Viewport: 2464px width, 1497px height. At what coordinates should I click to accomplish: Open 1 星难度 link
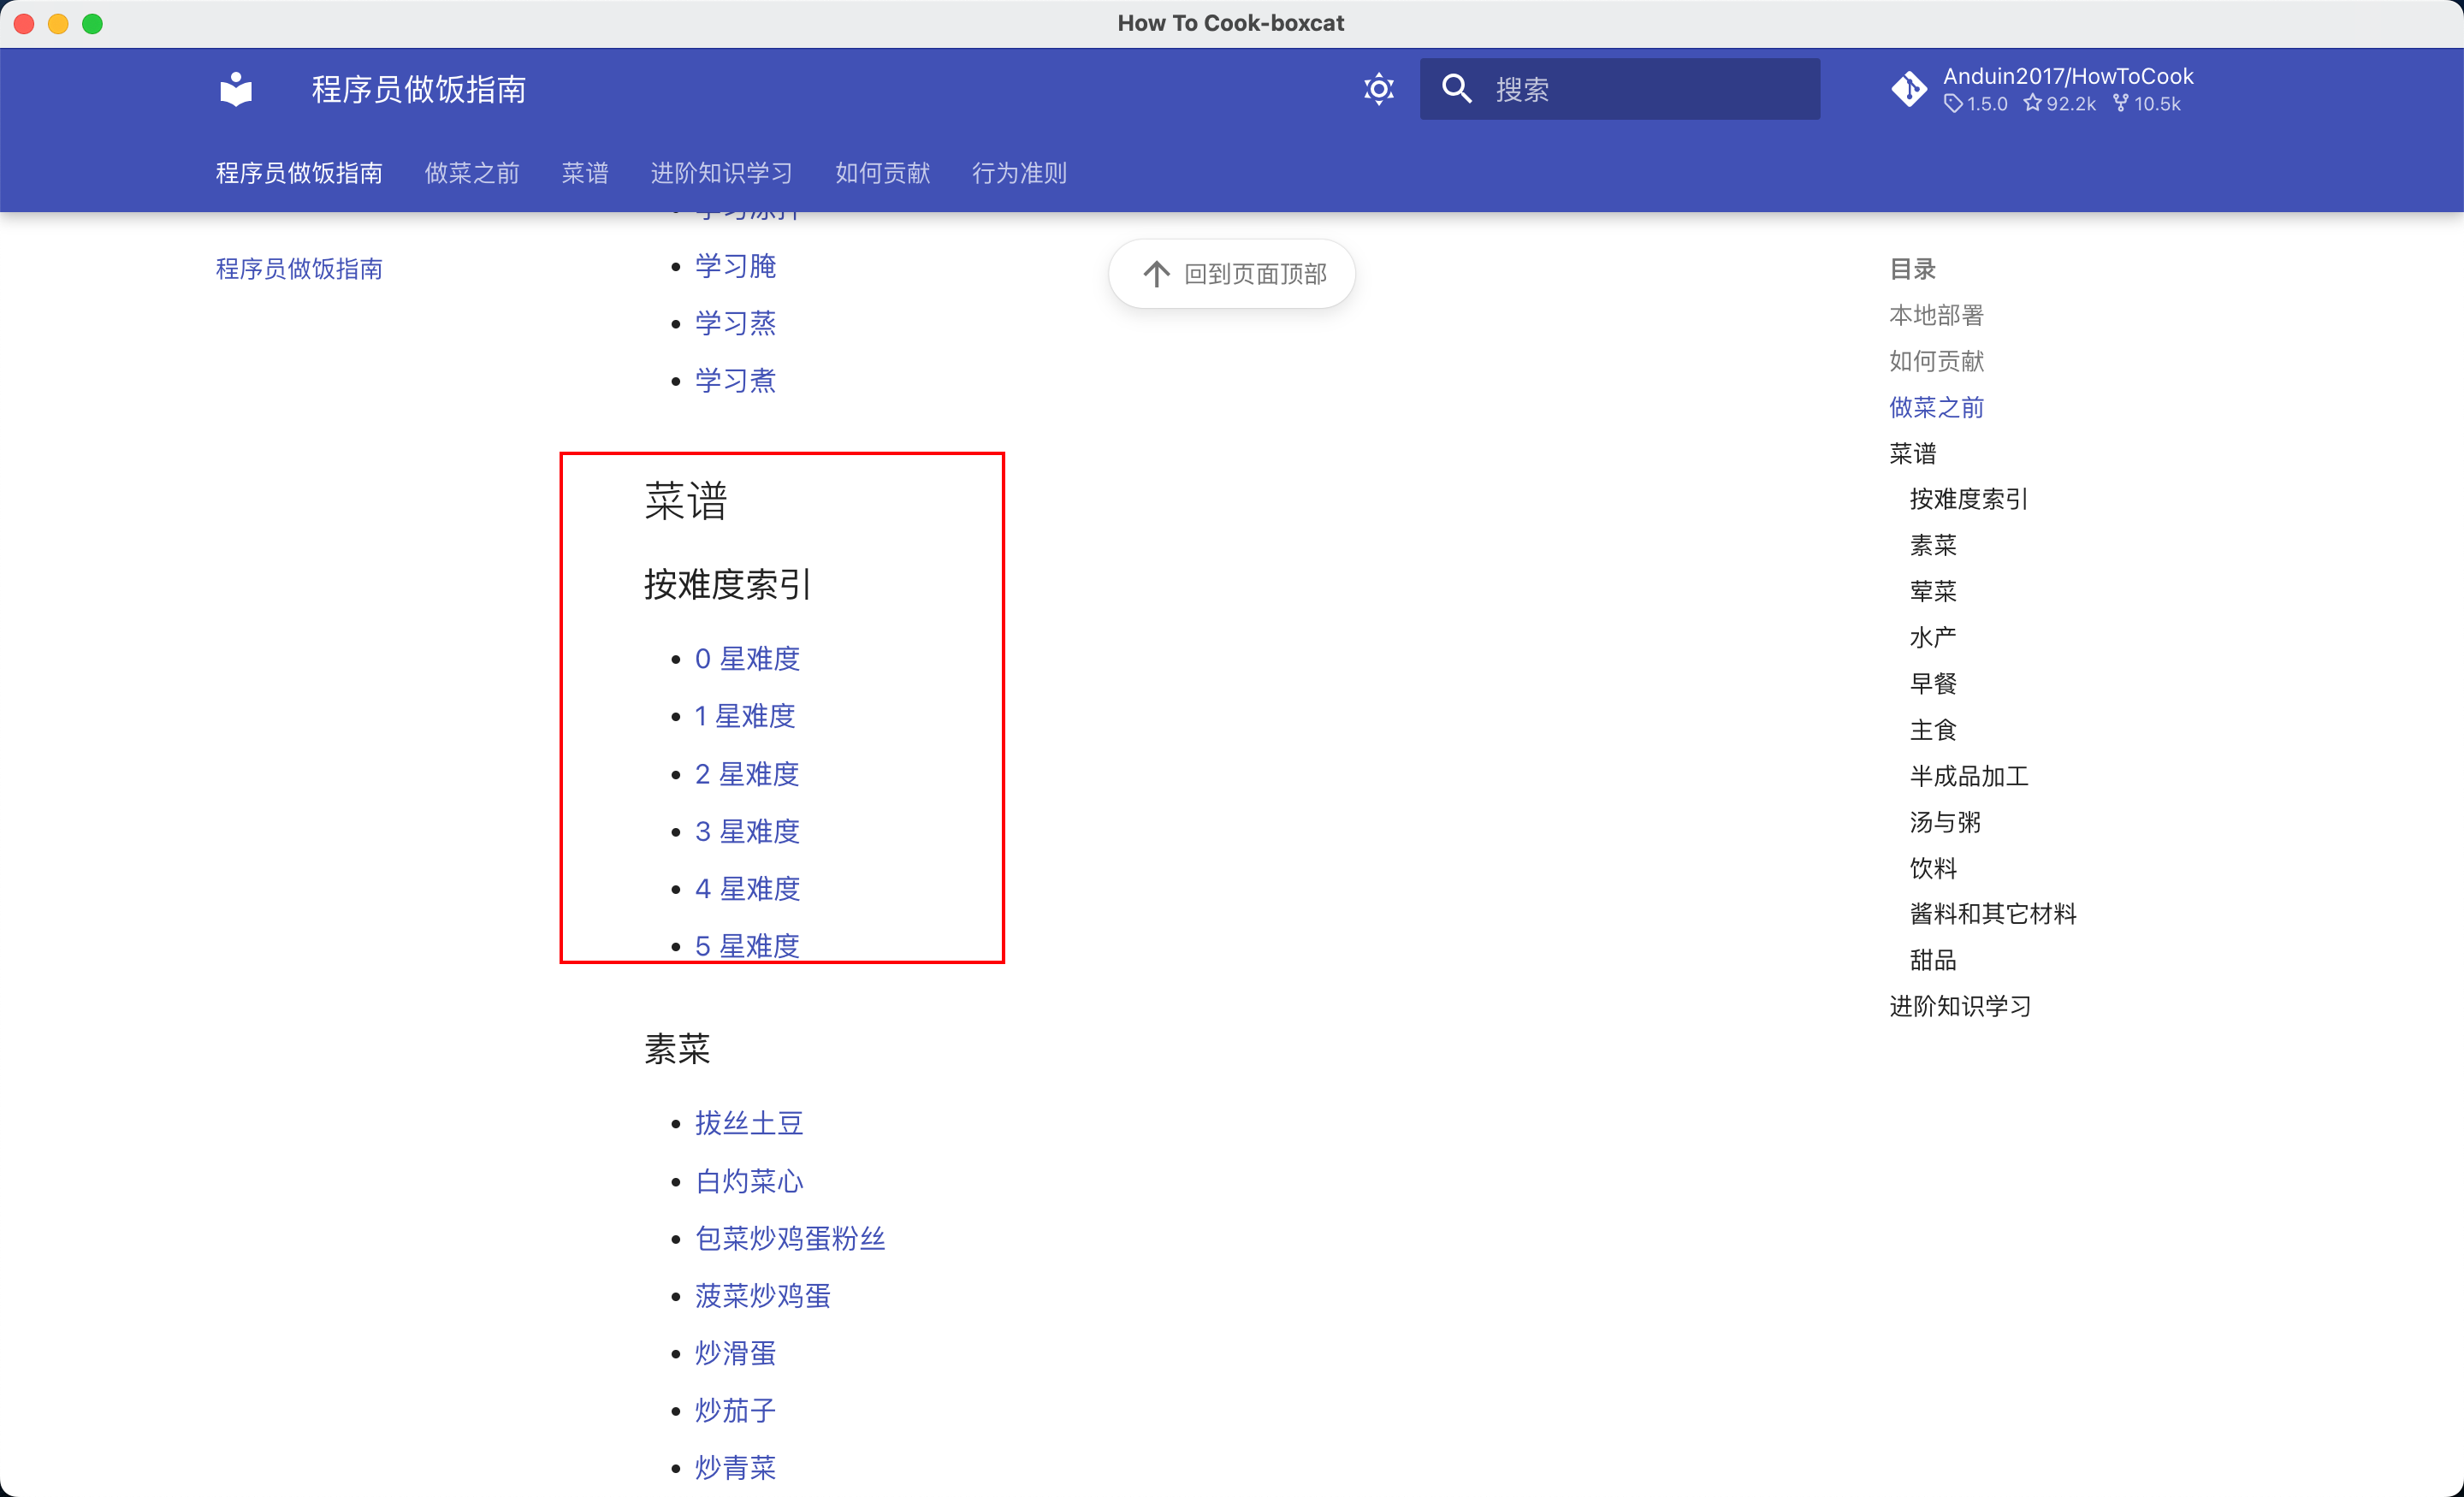745,716
